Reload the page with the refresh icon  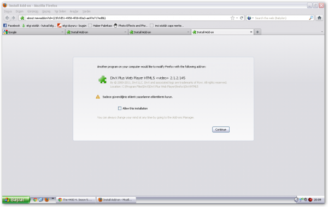click(x=242, y=18)
